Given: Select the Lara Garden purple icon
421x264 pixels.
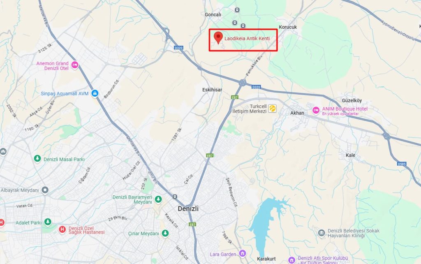Looking at the screenshot, I should (243, 253).
